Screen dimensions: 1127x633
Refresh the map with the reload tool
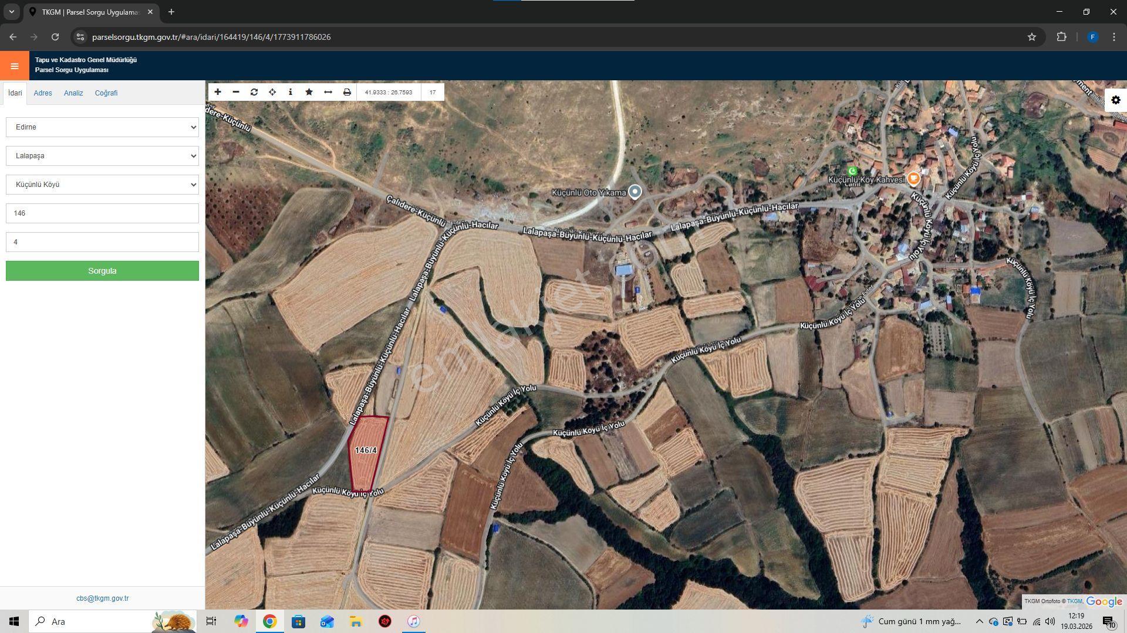[254, 92]
